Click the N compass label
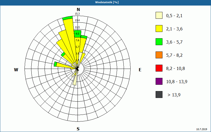The image size is (211, 132). (78, 10)
